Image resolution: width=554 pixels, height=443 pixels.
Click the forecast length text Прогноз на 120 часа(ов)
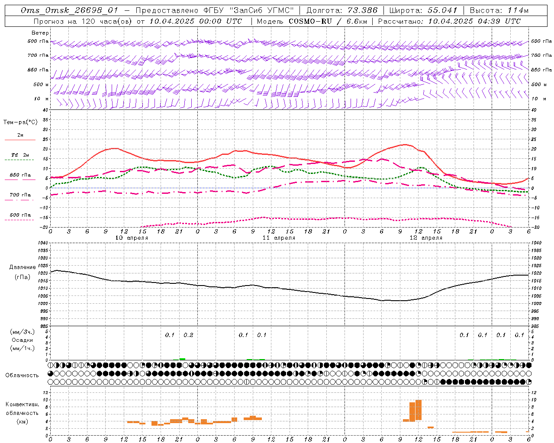pos(83,21)
